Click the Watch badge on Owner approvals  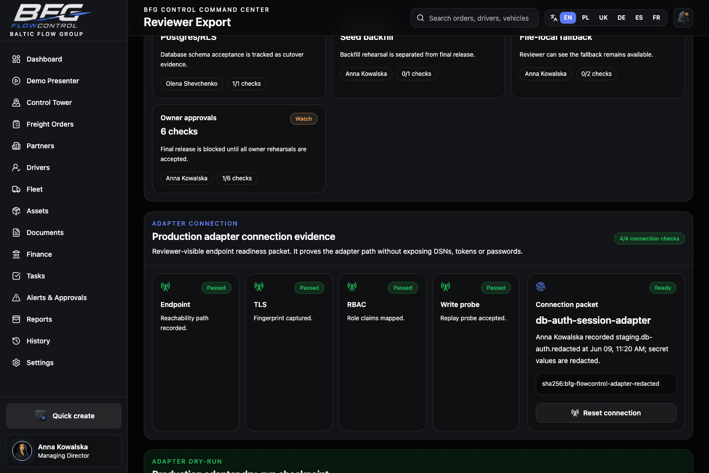pyautogui.click(x=304, y=119)
